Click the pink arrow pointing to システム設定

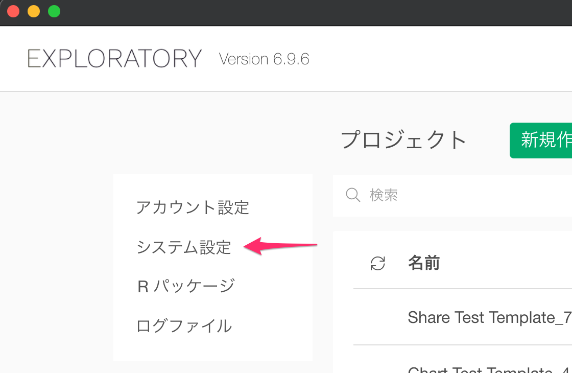pos(280,246)
